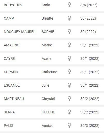The height and width of the screenshot is (133, 104).
Task: Click the first name Brigitte
Action: [47, 18]
